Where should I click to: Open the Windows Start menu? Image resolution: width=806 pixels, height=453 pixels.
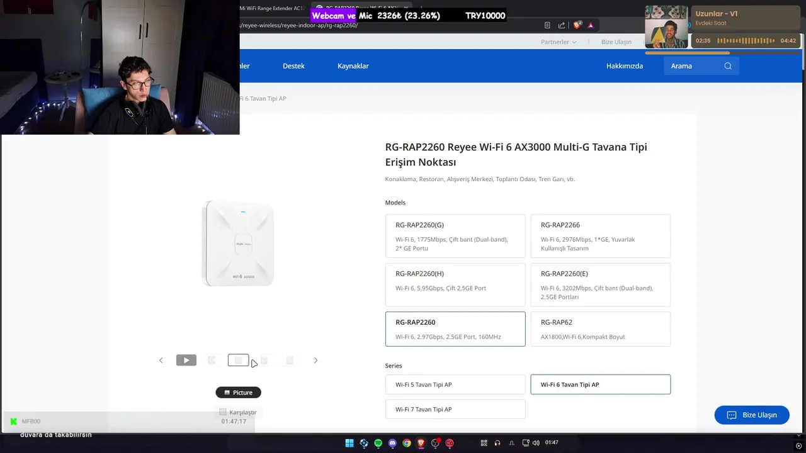349,443
